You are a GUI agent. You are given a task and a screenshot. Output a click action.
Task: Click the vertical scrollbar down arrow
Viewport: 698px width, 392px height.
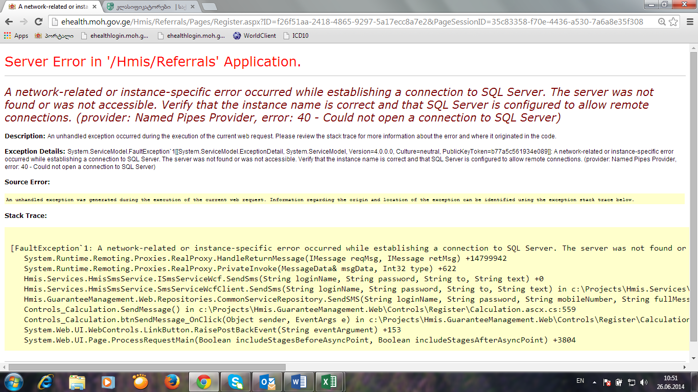pos(693,358)
